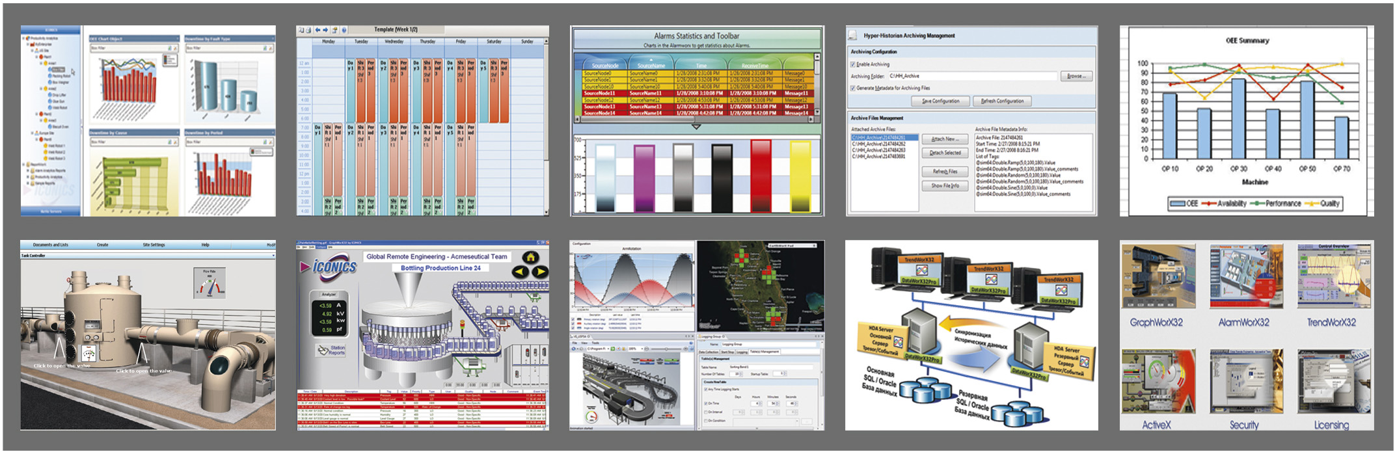Viewport: 1395px width, 452px height.
Task: Click the Archiving Folder path field
Action: point(972,76)
